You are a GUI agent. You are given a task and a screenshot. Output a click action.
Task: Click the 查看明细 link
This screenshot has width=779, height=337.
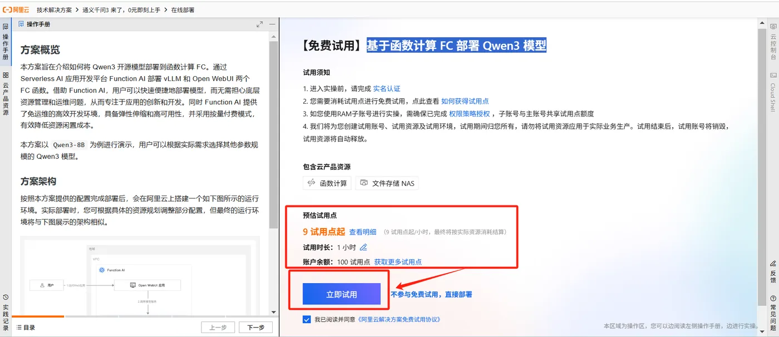click(x=363, y=232)
